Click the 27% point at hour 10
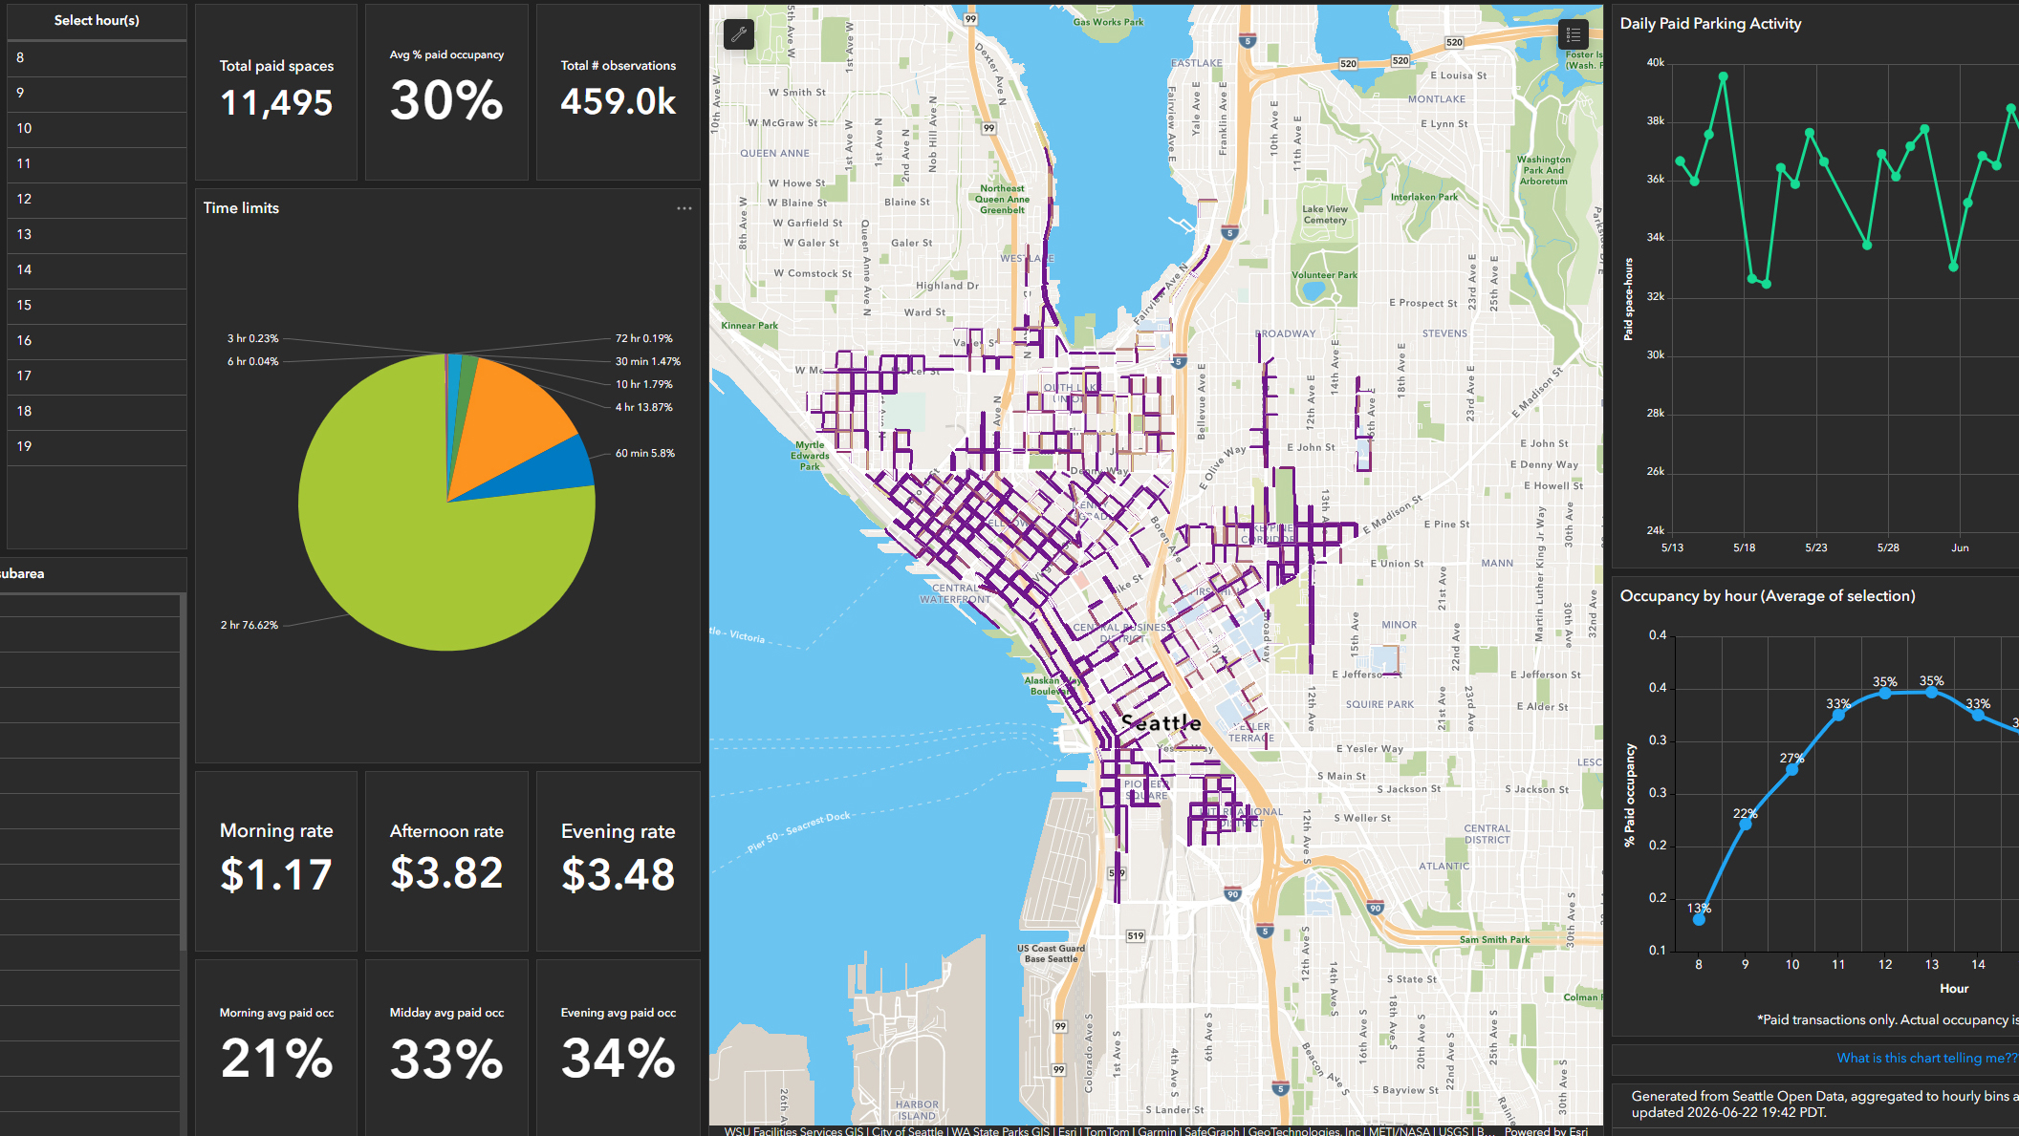The height and width of the screenshot is (1136, 2019). [x=1792, y=769]
